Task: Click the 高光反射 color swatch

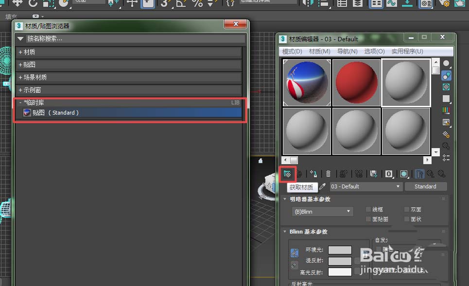Action: 340,272
